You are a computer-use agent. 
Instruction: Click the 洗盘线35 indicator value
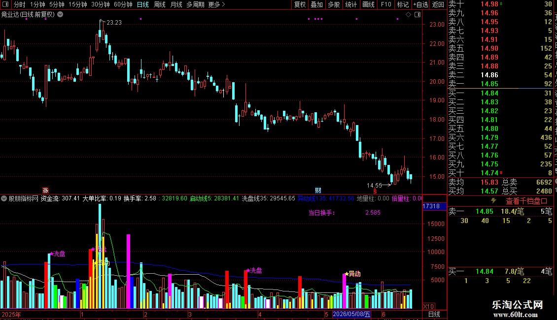click(268, 198)
